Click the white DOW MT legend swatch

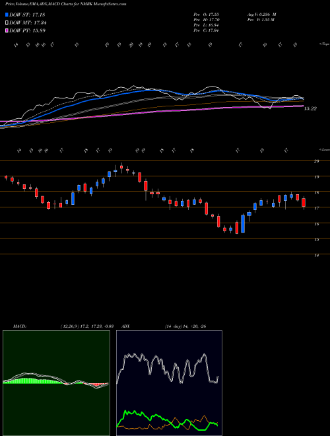tap(7, 23)
